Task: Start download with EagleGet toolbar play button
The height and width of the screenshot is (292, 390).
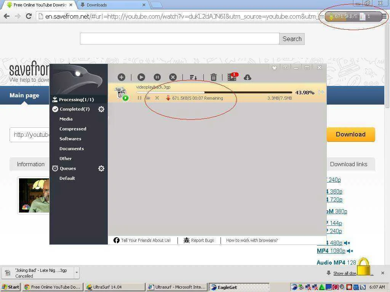Action: pos(141,77)
